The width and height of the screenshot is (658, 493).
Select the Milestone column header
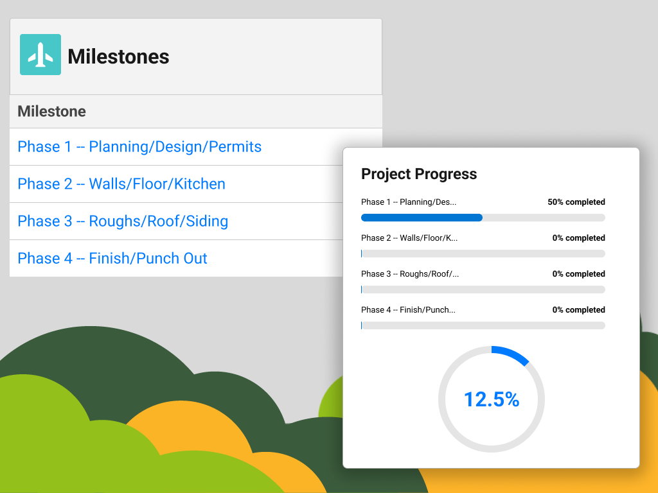click(51, 111)
